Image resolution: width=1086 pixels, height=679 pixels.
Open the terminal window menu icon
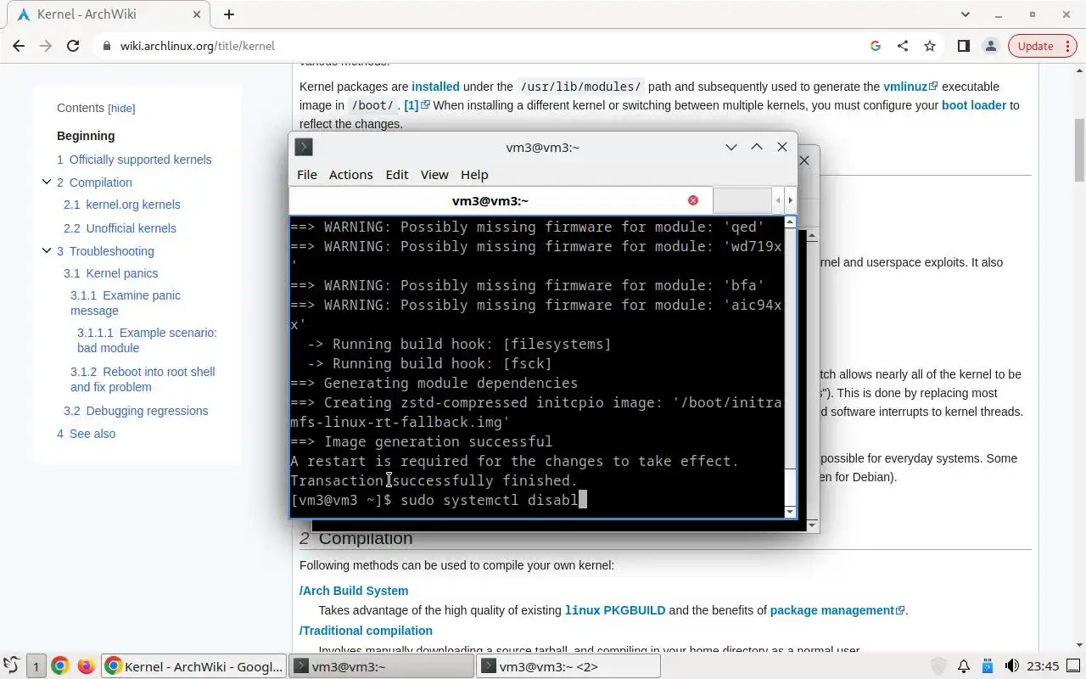[x=304, y=147]
